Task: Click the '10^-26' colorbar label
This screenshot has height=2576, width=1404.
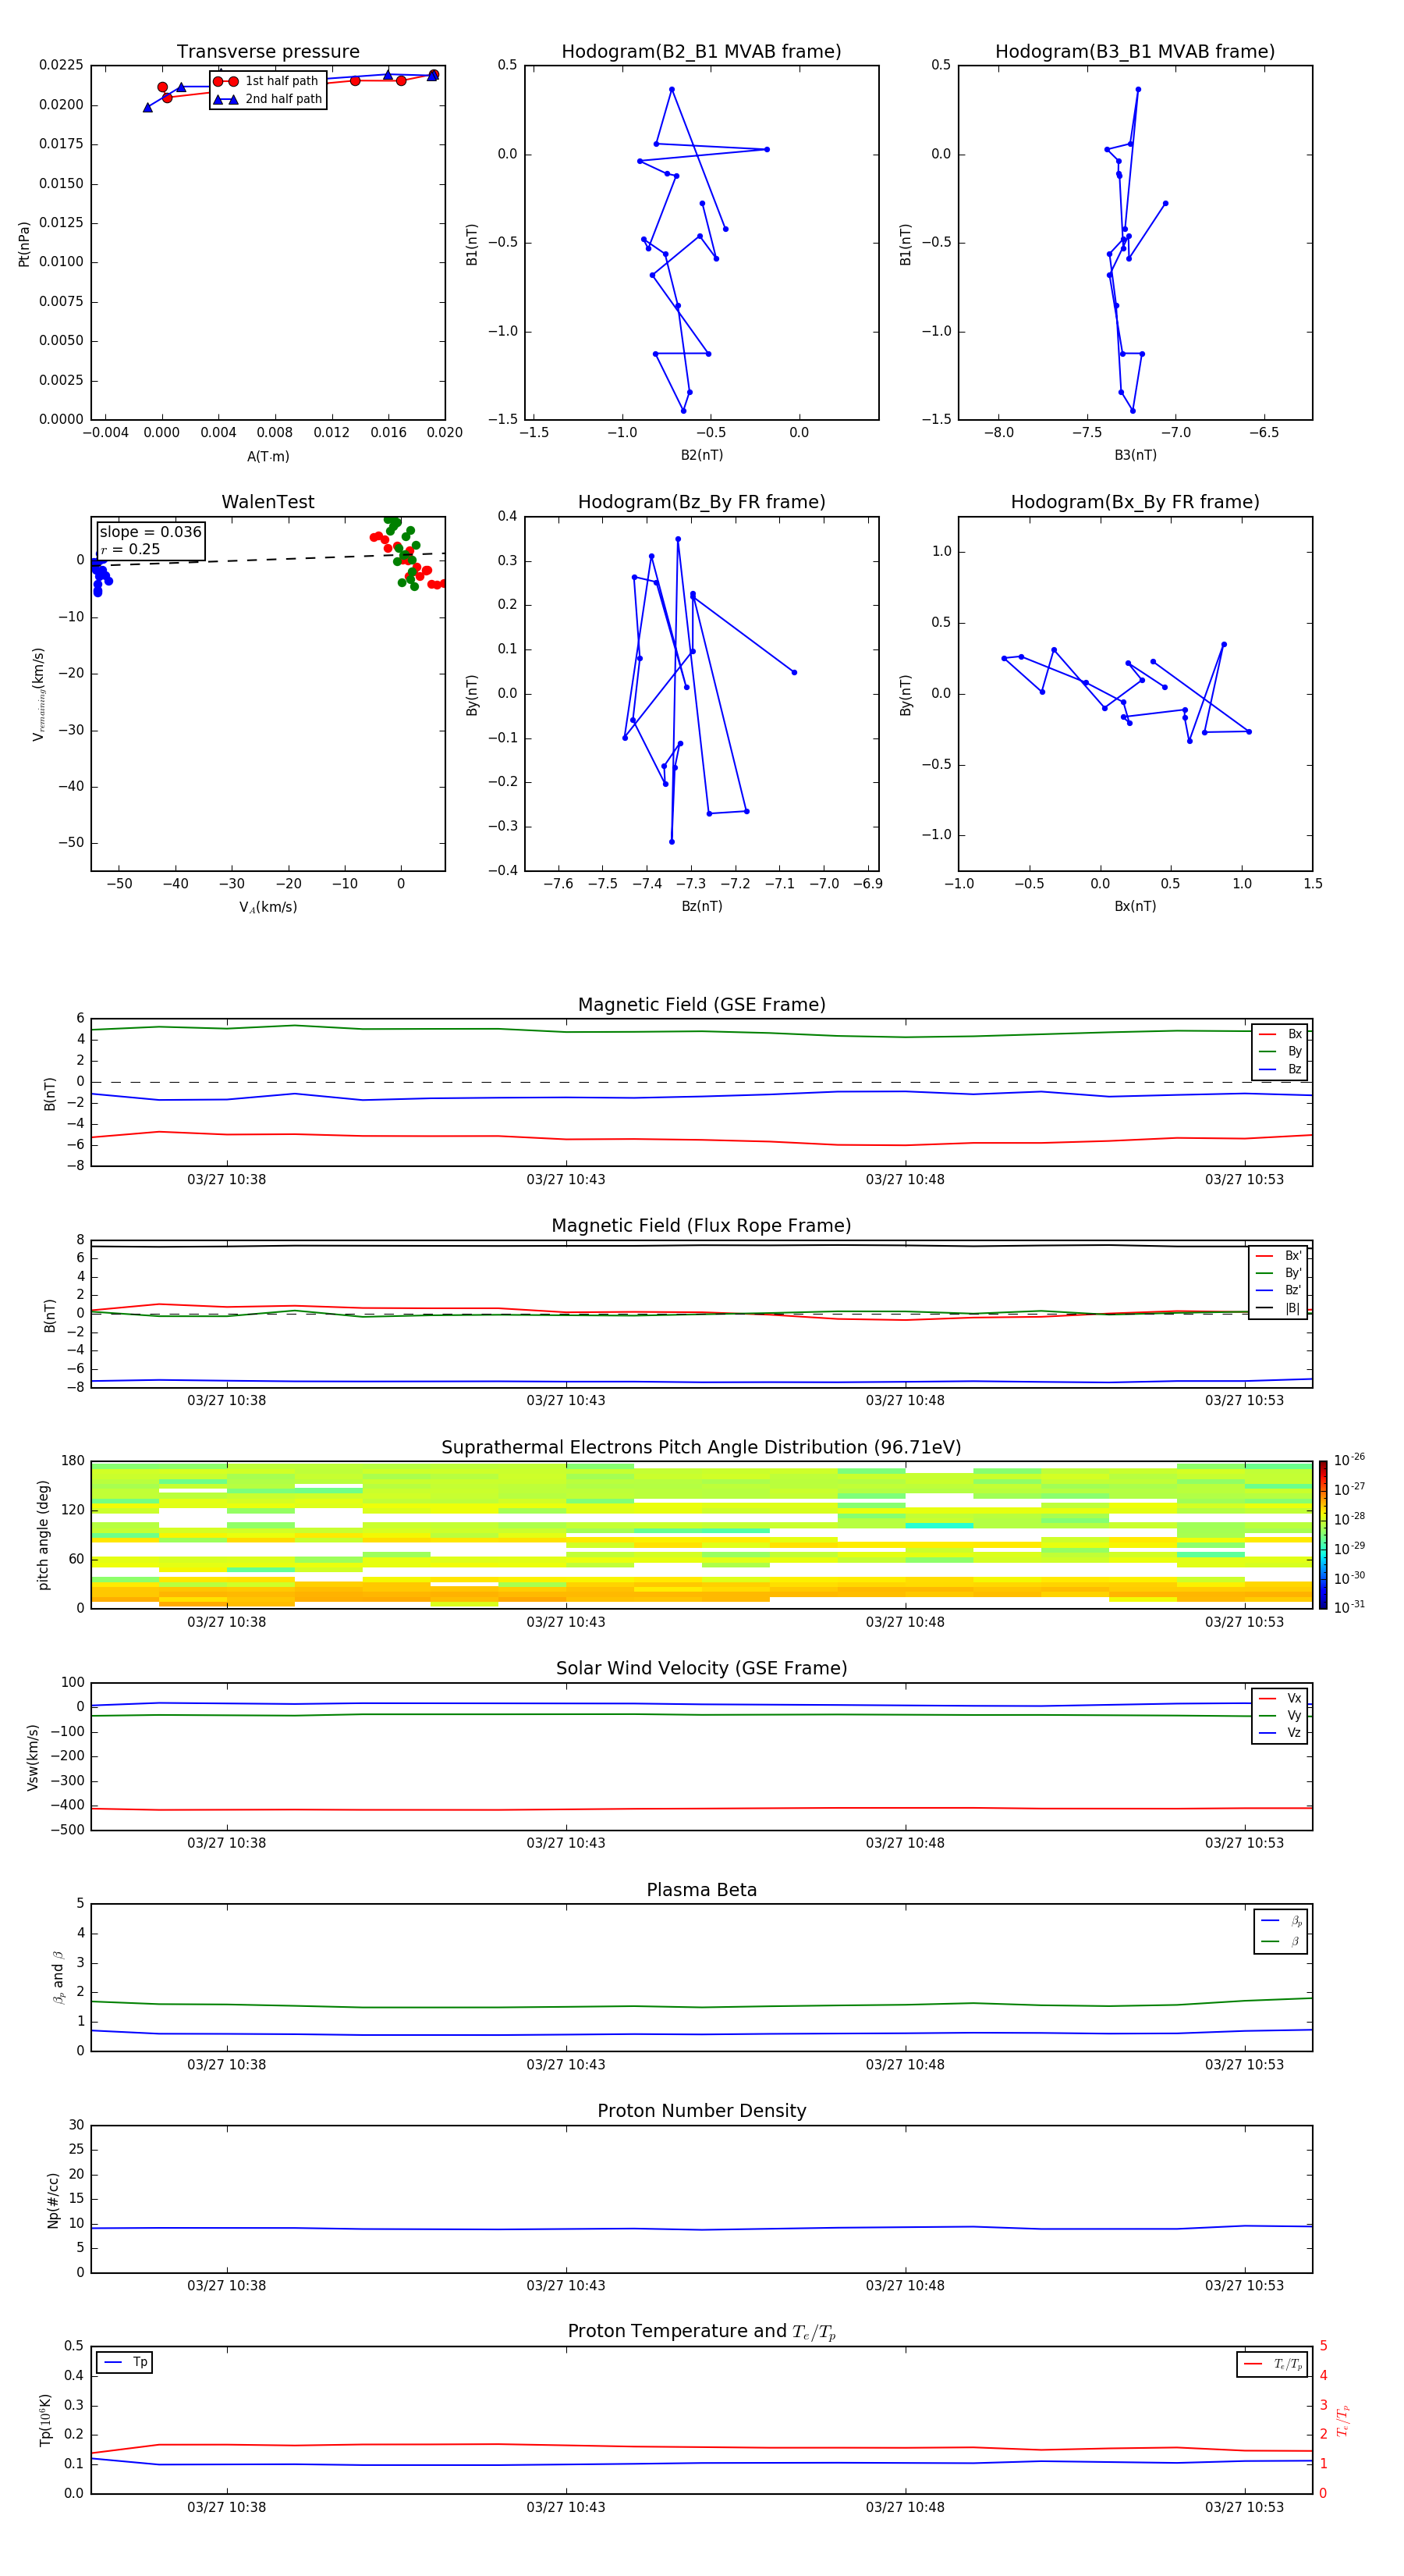Action: (x=1349, y=1460)
